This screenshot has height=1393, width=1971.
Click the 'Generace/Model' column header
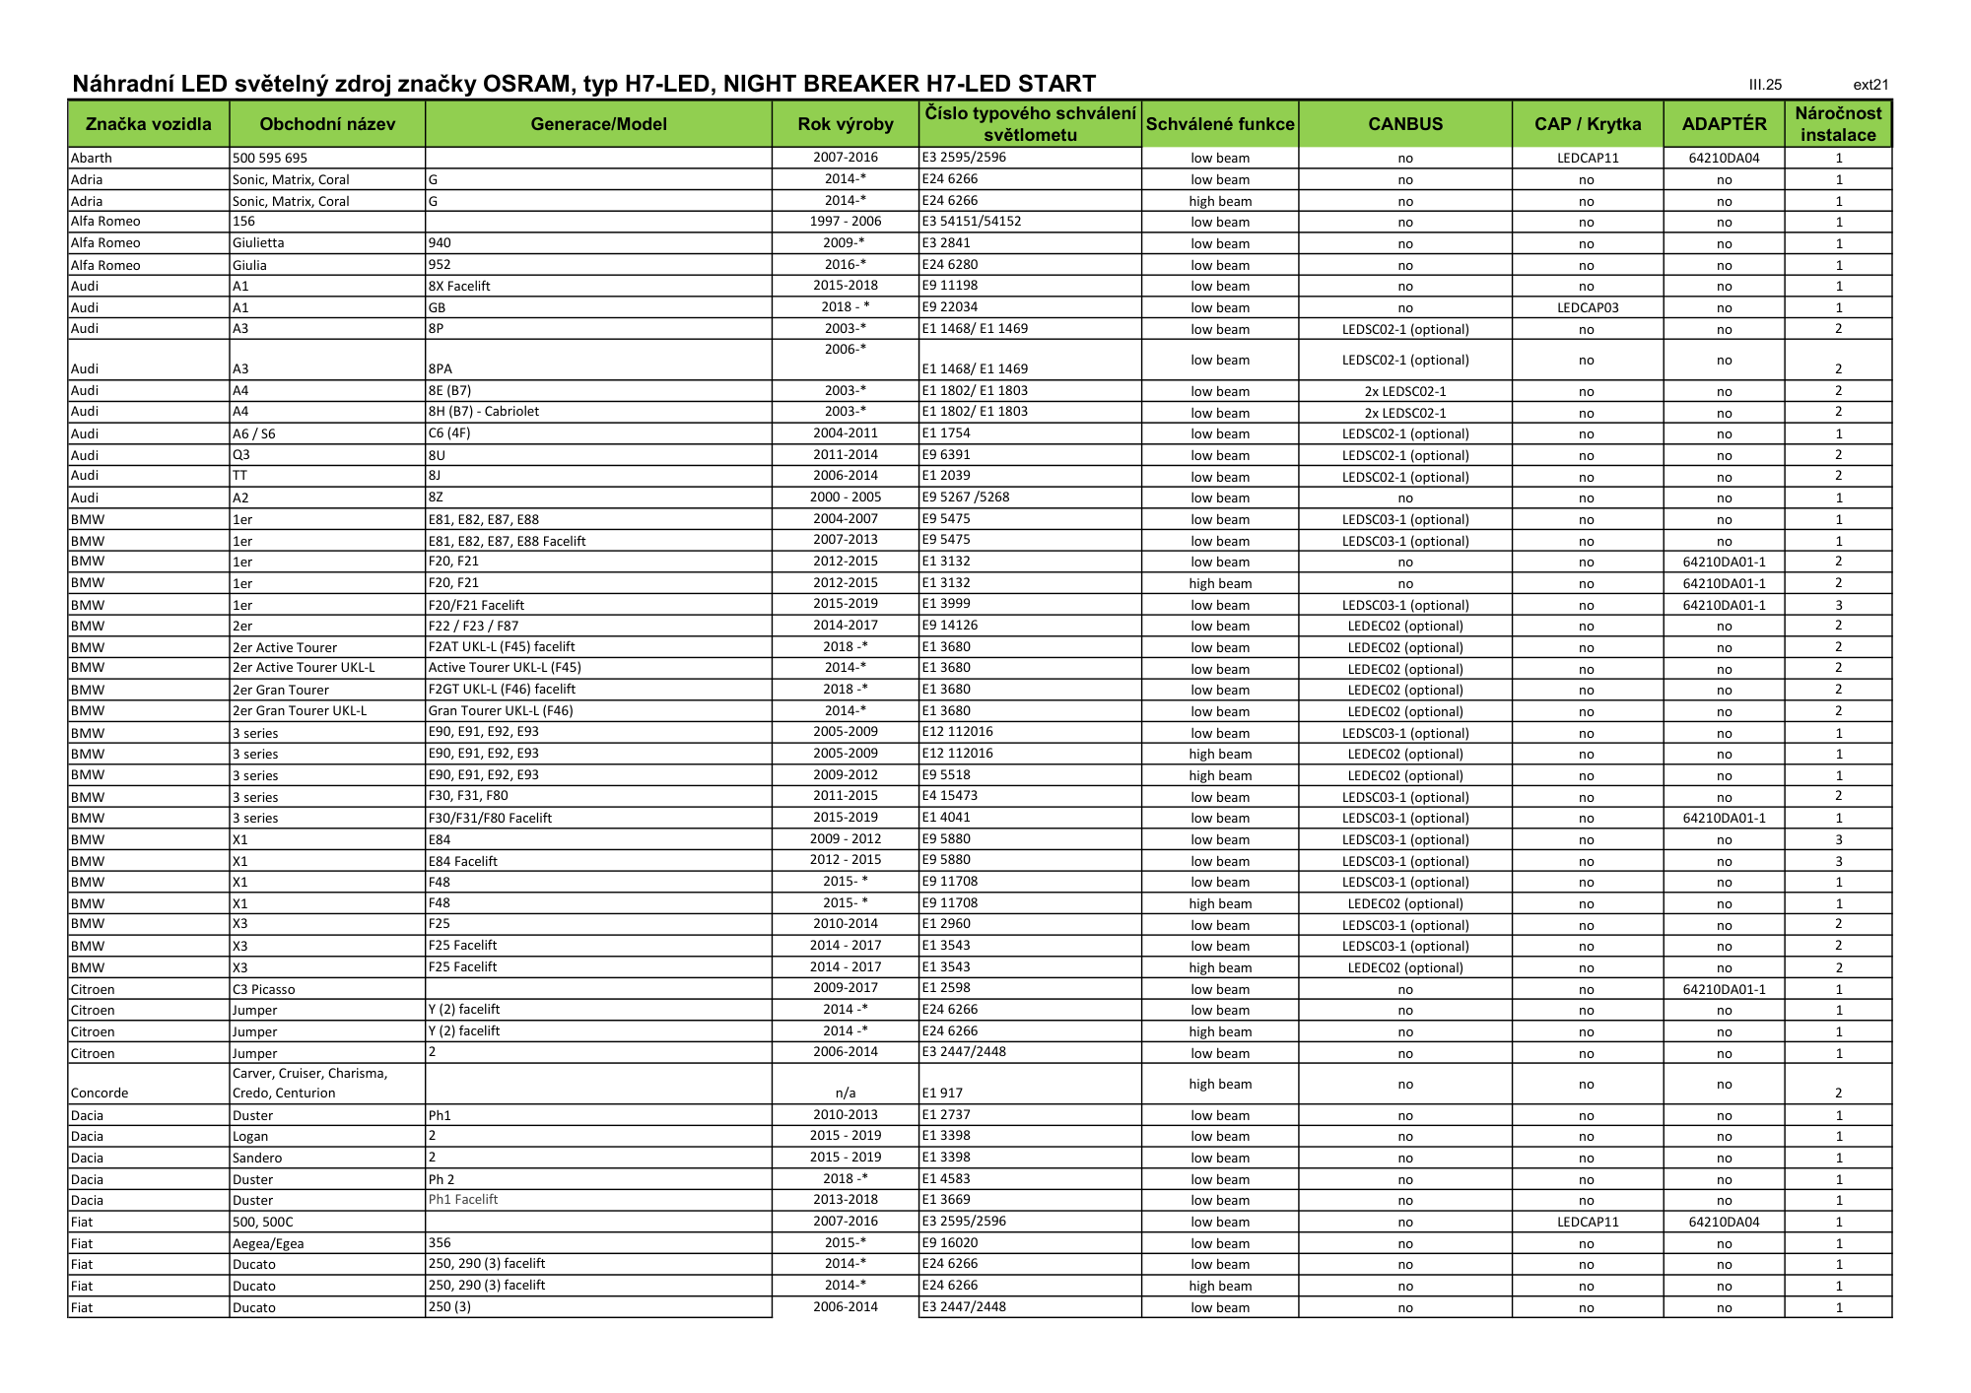pyautogui.click(x=598, y=124)
